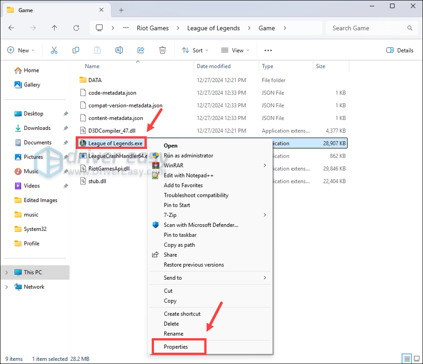Screen dimensions: 423x364
Task: Open the Sort dropdown
Action: [195, 50]
